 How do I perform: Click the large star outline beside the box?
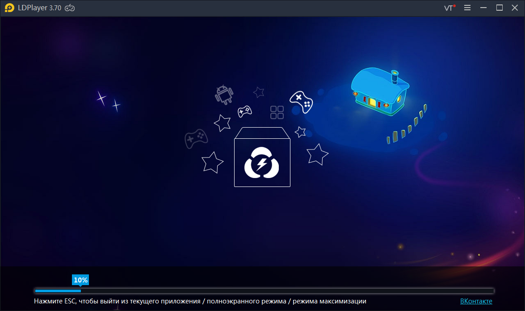click(x=318, y=155)
